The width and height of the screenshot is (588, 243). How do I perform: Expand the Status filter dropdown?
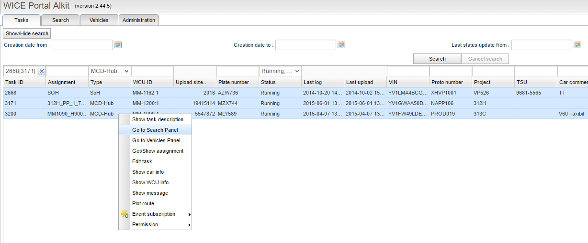pyautogui.click(x=297, y=71)
